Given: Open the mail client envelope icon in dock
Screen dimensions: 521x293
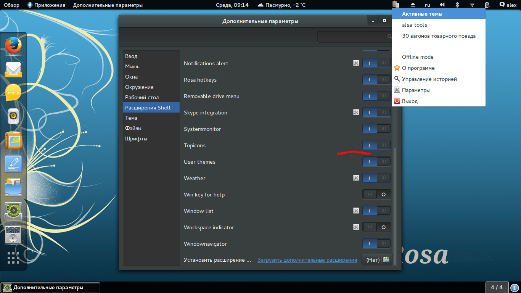Looking at the screenshot, I should [x=13, y=70].
